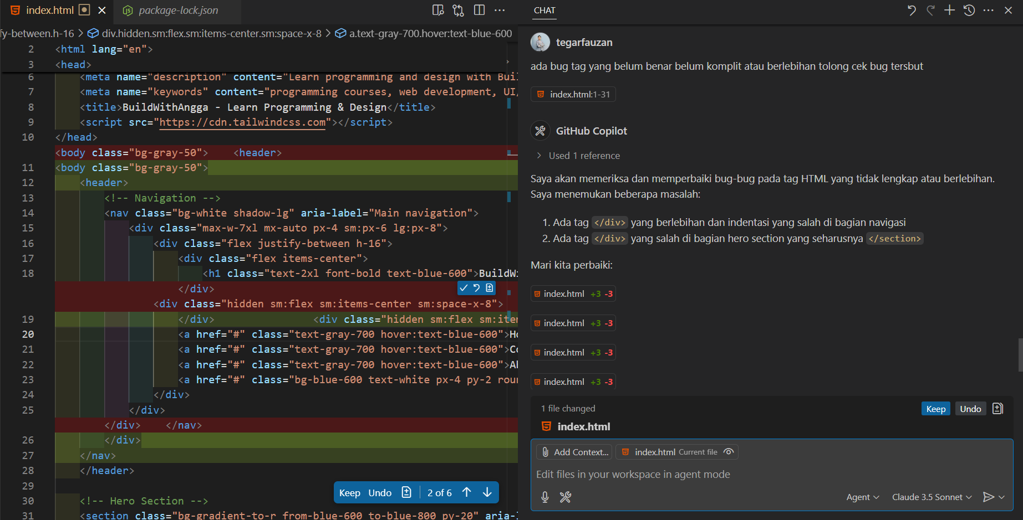Keep changes in editor floating toolbar
The width and height of the screenshot is (1023, 520).
point(350,493)
